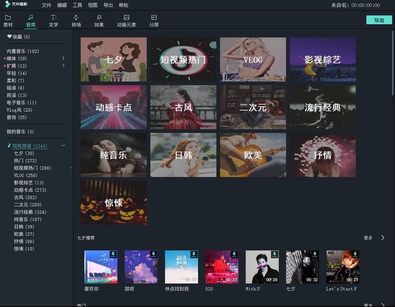This screenshot has height=307, width=395.
Task: Select 热门 (272) subcategory
Action: [x=25, y=160]
